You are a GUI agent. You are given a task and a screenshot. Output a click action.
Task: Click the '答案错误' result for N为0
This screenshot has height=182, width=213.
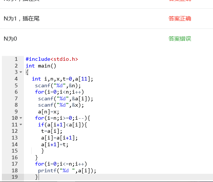pyautogui.click(x=180, y=39)
